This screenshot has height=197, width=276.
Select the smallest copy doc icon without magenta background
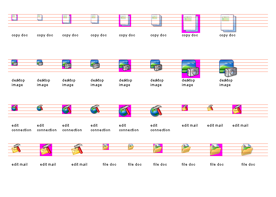coord(40,17)
